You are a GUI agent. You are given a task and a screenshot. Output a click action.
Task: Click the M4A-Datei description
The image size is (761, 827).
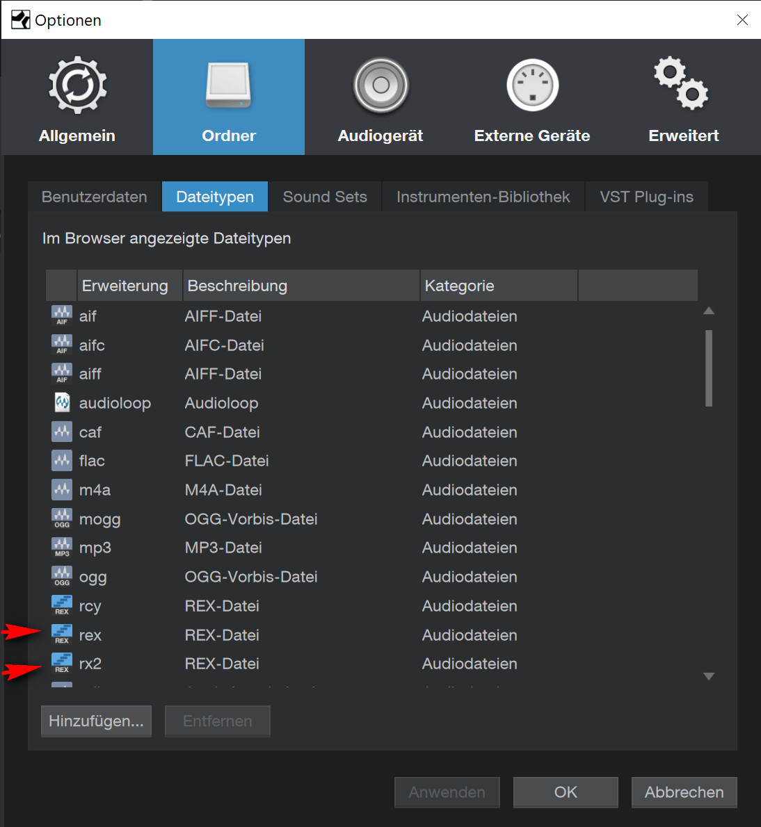pos(223,490)
